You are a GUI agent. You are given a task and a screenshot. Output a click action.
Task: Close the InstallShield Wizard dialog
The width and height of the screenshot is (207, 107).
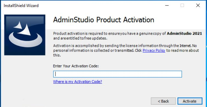[198, 5]
